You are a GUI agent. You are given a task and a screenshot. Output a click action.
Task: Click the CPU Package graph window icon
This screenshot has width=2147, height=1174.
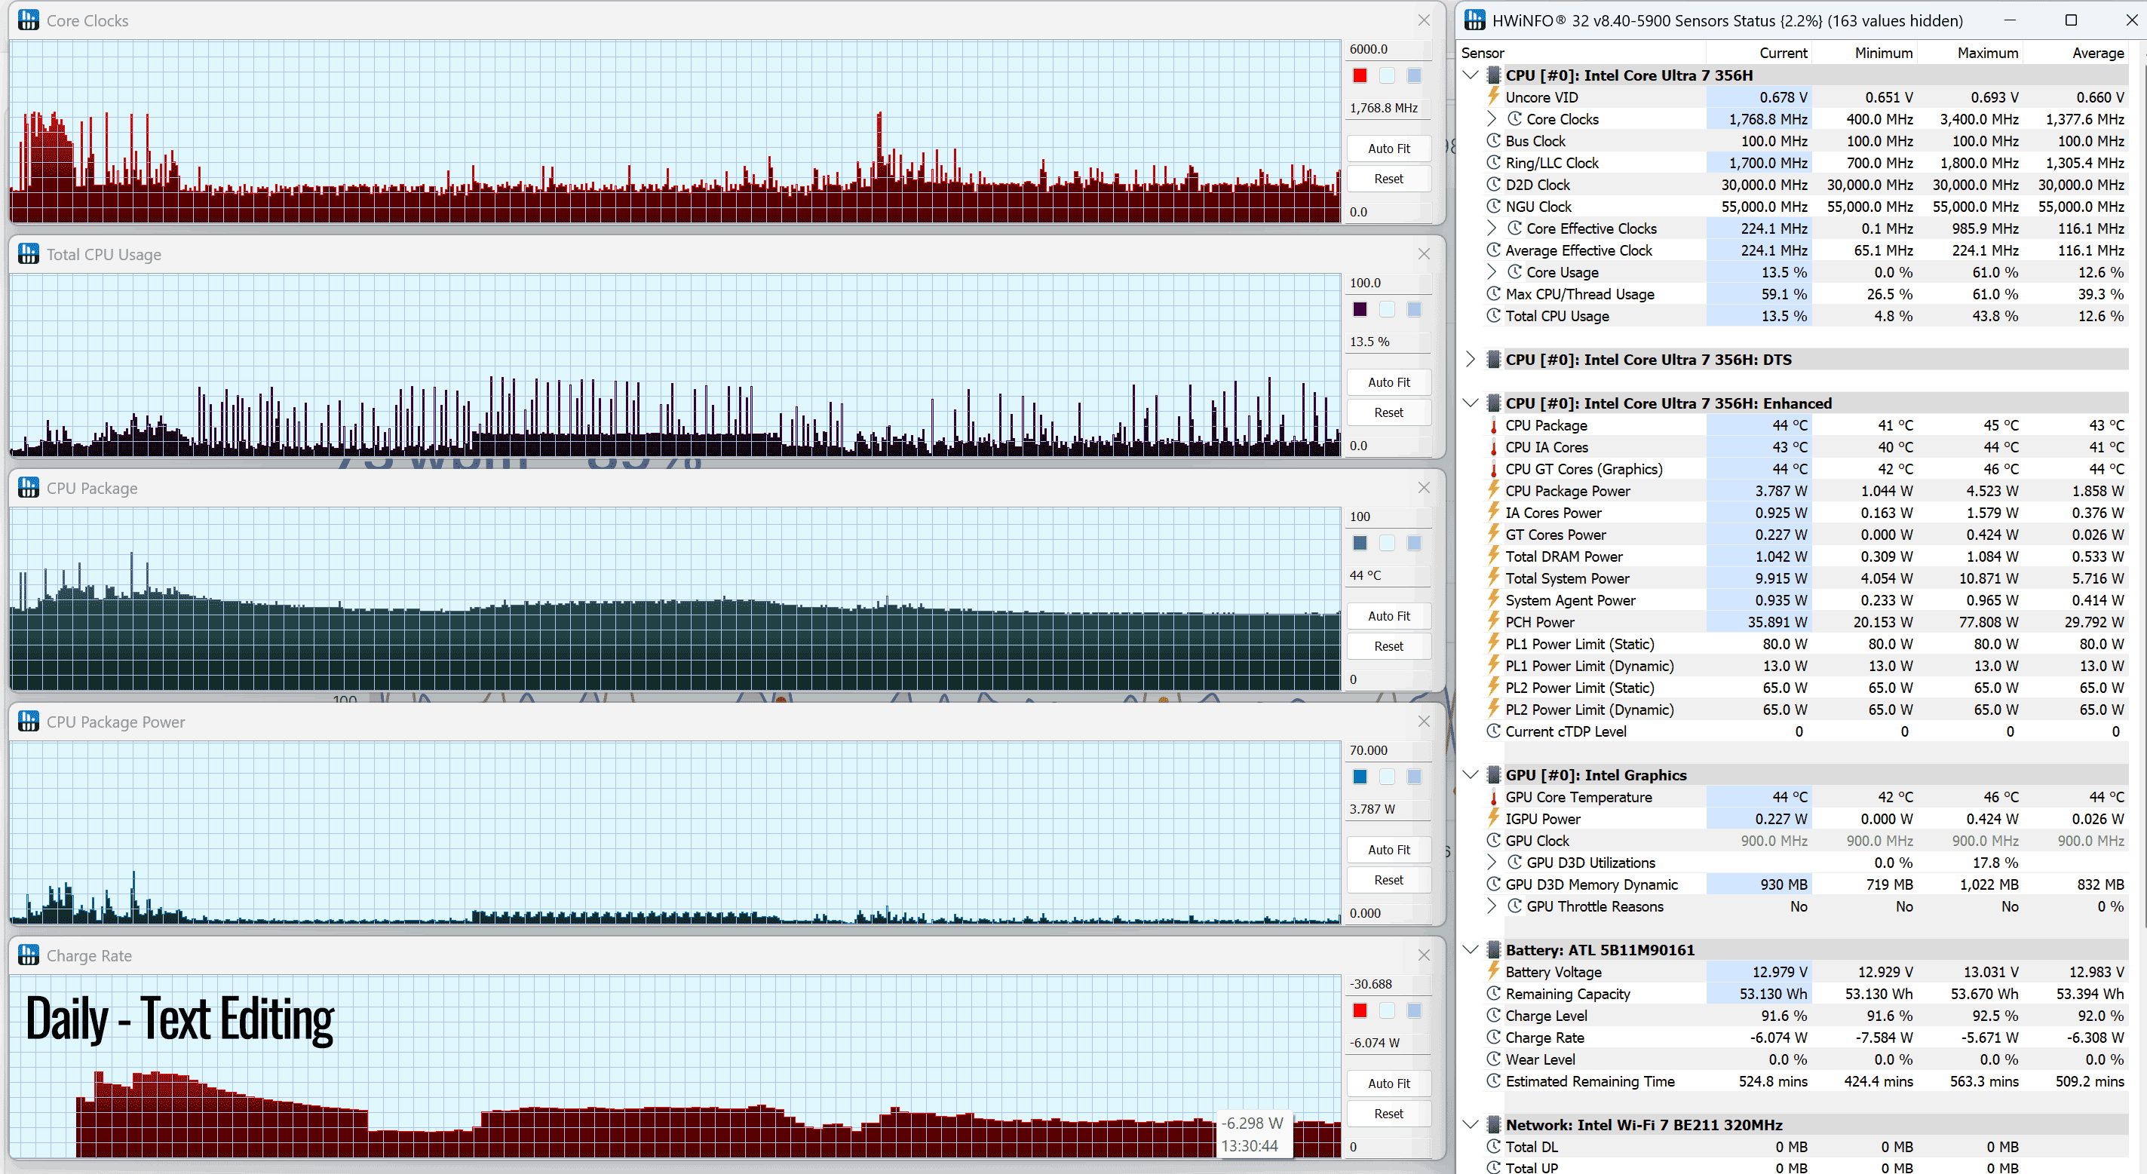[x=29, y=487]
